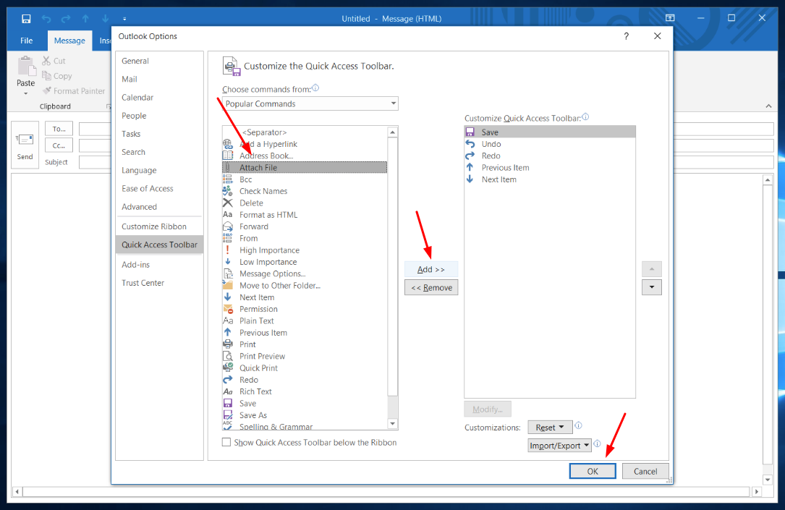The width and height of the screenshot is (785, 510).
Task: Click the Cc... button
Action: pos(59,145)
